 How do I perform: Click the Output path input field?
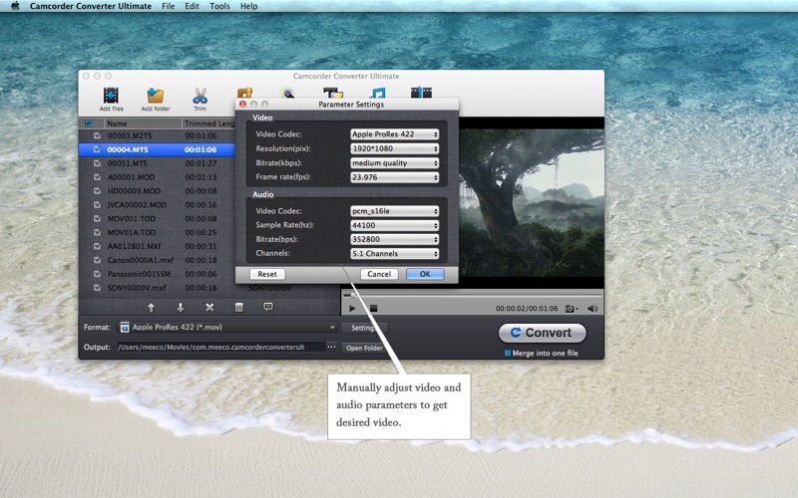pyautogui.click(x=221, y=347)
